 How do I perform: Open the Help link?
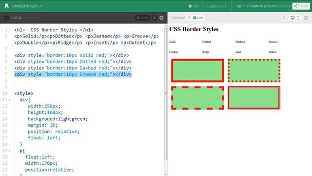[194, 6]
